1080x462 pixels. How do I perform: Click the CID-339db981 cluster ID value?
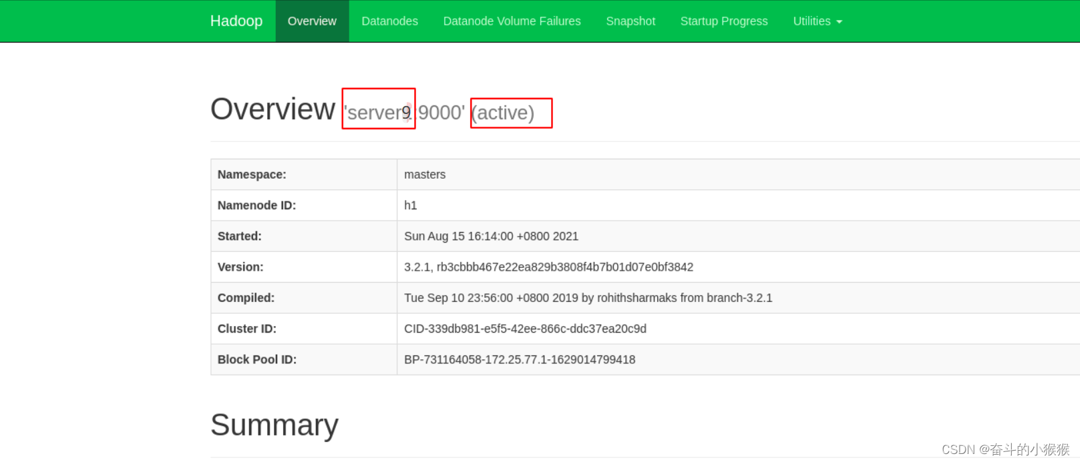(525, 329)
